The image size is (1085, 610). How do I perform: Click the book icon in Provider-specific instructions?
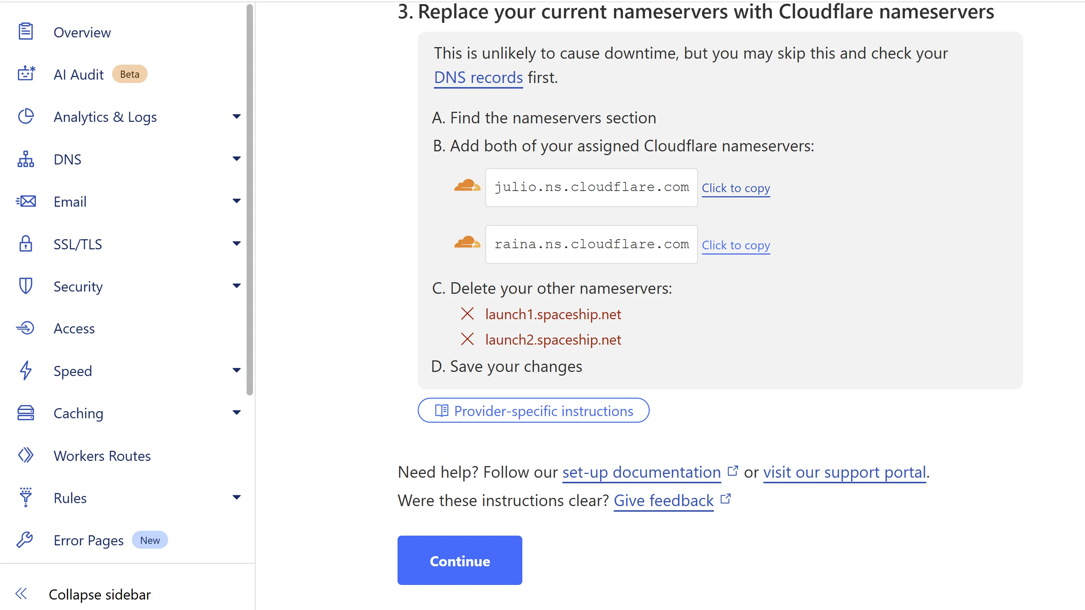[x=441, y=411]
